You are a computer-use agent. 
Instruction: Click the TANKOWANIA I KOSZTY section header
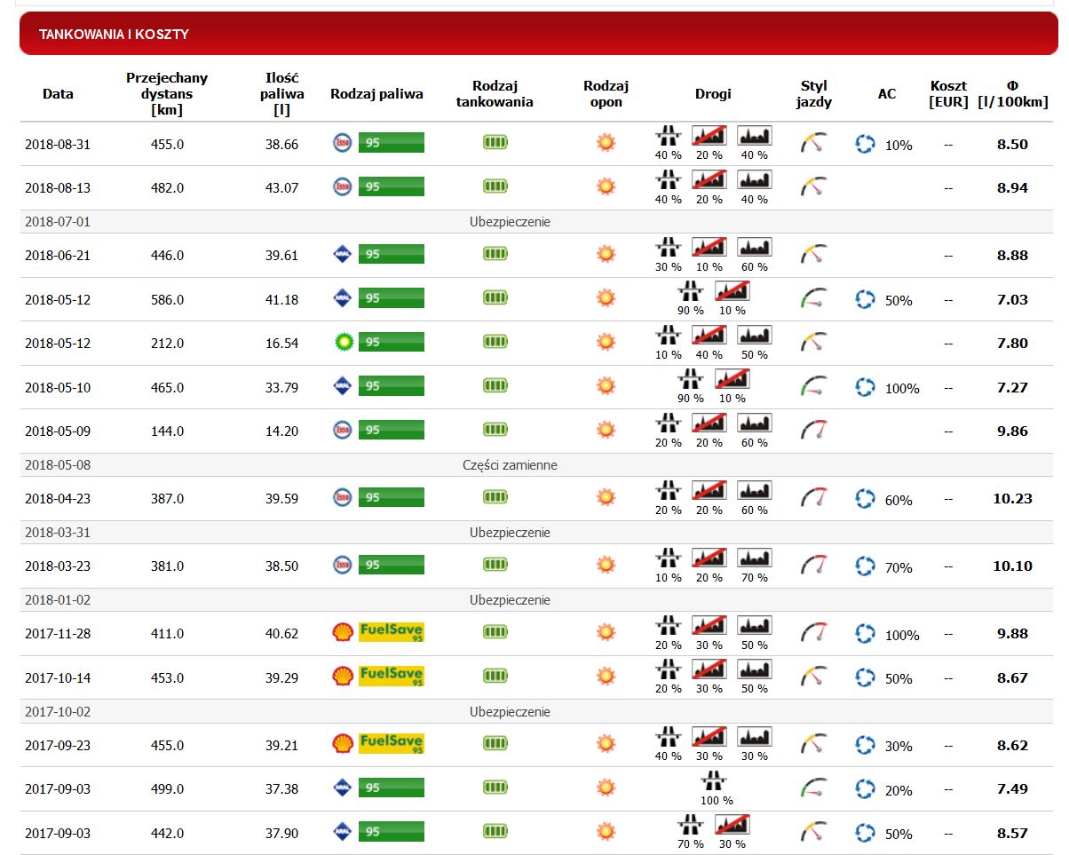click(x=114, y=35)
